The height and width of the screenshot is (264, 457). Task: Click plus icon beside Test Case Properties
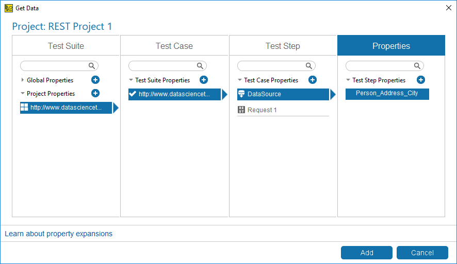[313, 80]
